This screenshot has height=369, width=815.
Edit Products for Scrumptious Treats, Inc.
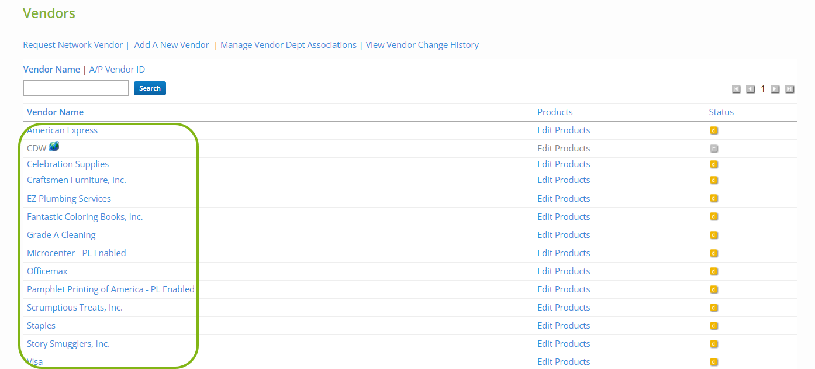click(x=564, y=308)
